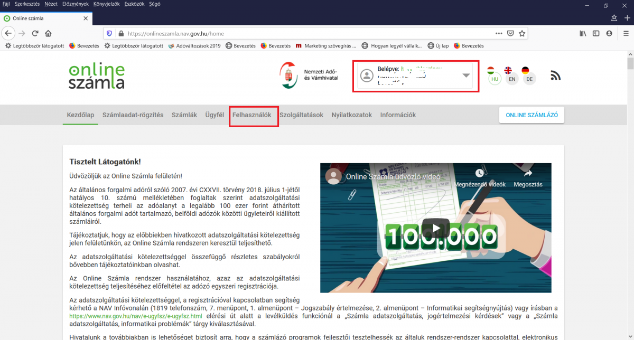Go back to previous page
This screenshot has height=340, width=634.
click(x=8, y=33)
